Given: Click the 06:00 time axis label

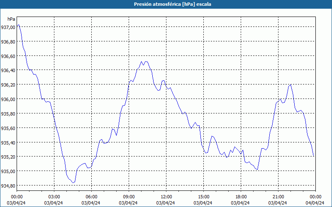Looking at the screenshot, I should click(91, 197).
